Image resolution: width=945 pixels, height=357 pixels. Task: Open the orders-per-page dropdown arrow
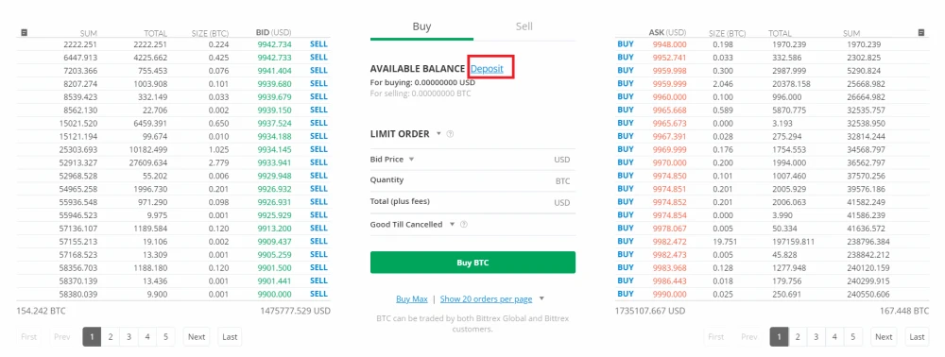541,298
